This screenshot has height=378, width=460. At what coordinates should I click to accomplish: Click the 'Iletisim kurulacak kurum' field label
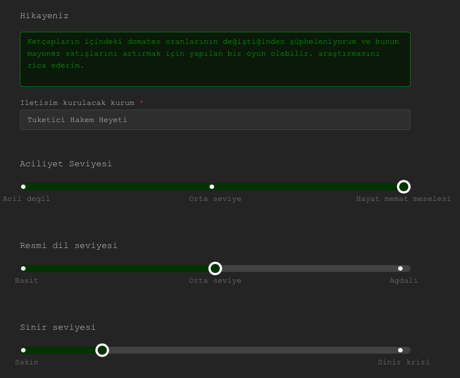point(77,103)
